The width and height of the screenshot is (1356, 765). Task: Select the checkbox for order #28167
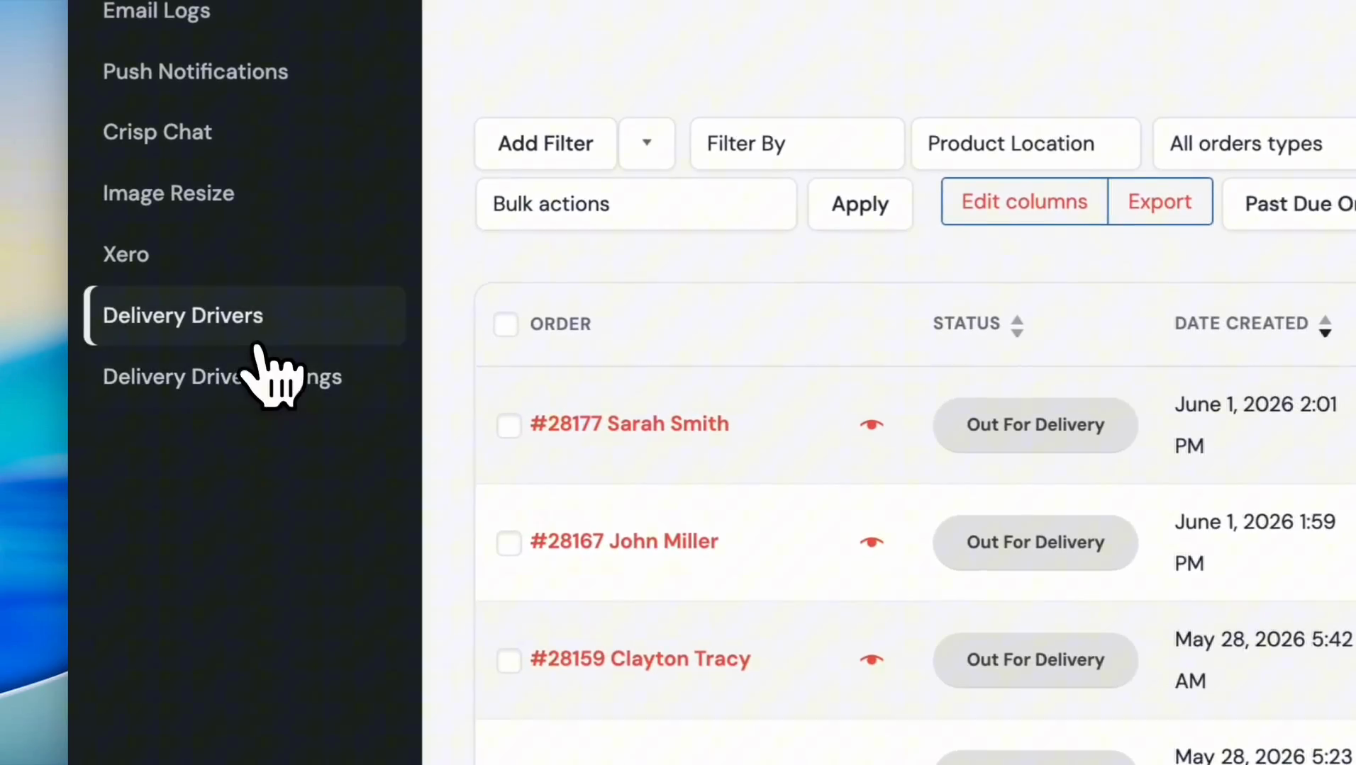point(508,543)
